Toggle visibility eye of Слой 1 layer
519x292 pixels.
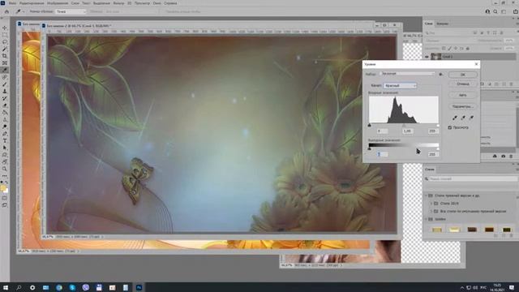(x=427, y=57)
